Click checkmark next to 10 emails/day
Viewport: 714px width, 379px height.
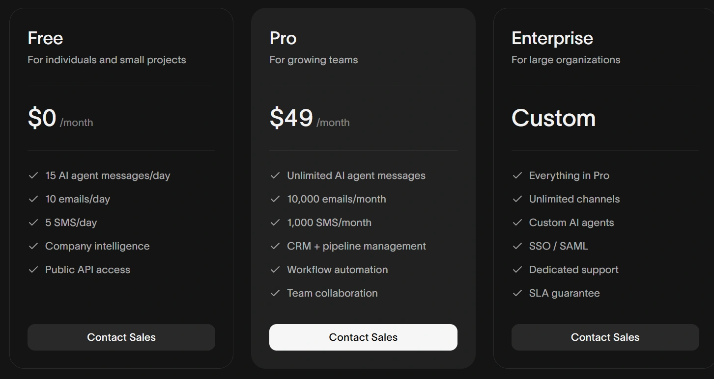point(33,199)
